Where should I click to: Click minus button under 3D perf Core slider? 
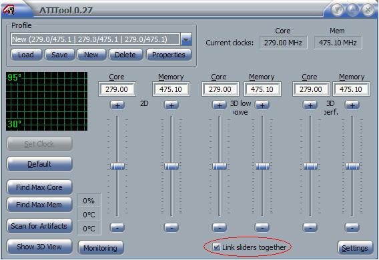click(310, 227)
